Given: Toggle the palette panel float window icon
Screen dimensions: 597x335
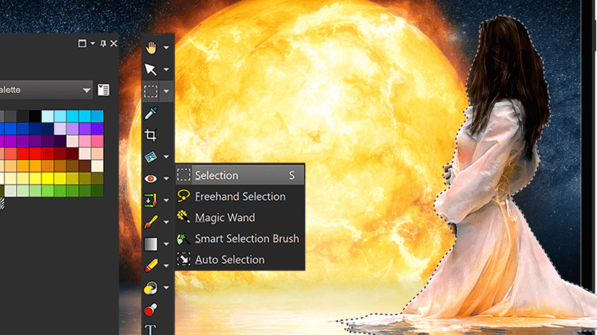Looking at the screenshot, I should pos(82,44).
